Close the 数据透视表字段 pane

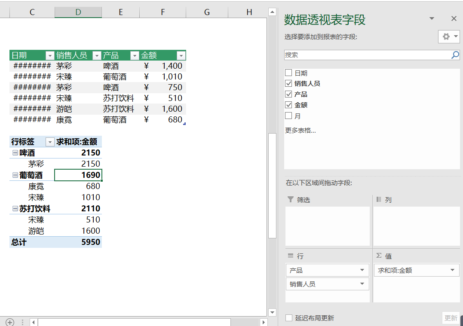[454, 18]
